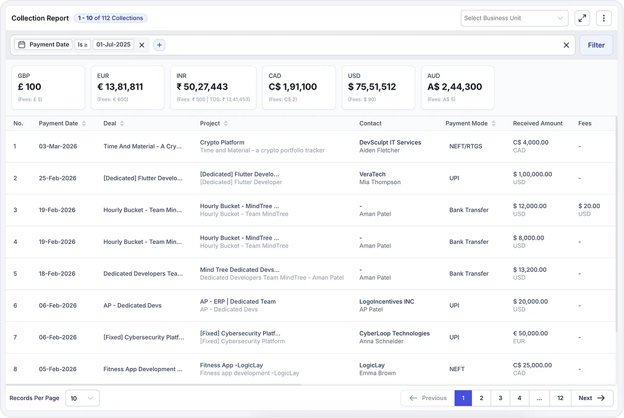Click contact CyberLoop Technologies

pos(394,333)
